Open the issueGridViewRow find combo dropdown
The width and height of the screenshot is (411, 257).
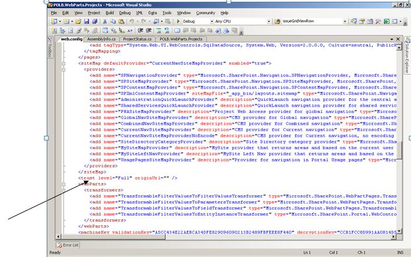(x=345, y=22)
